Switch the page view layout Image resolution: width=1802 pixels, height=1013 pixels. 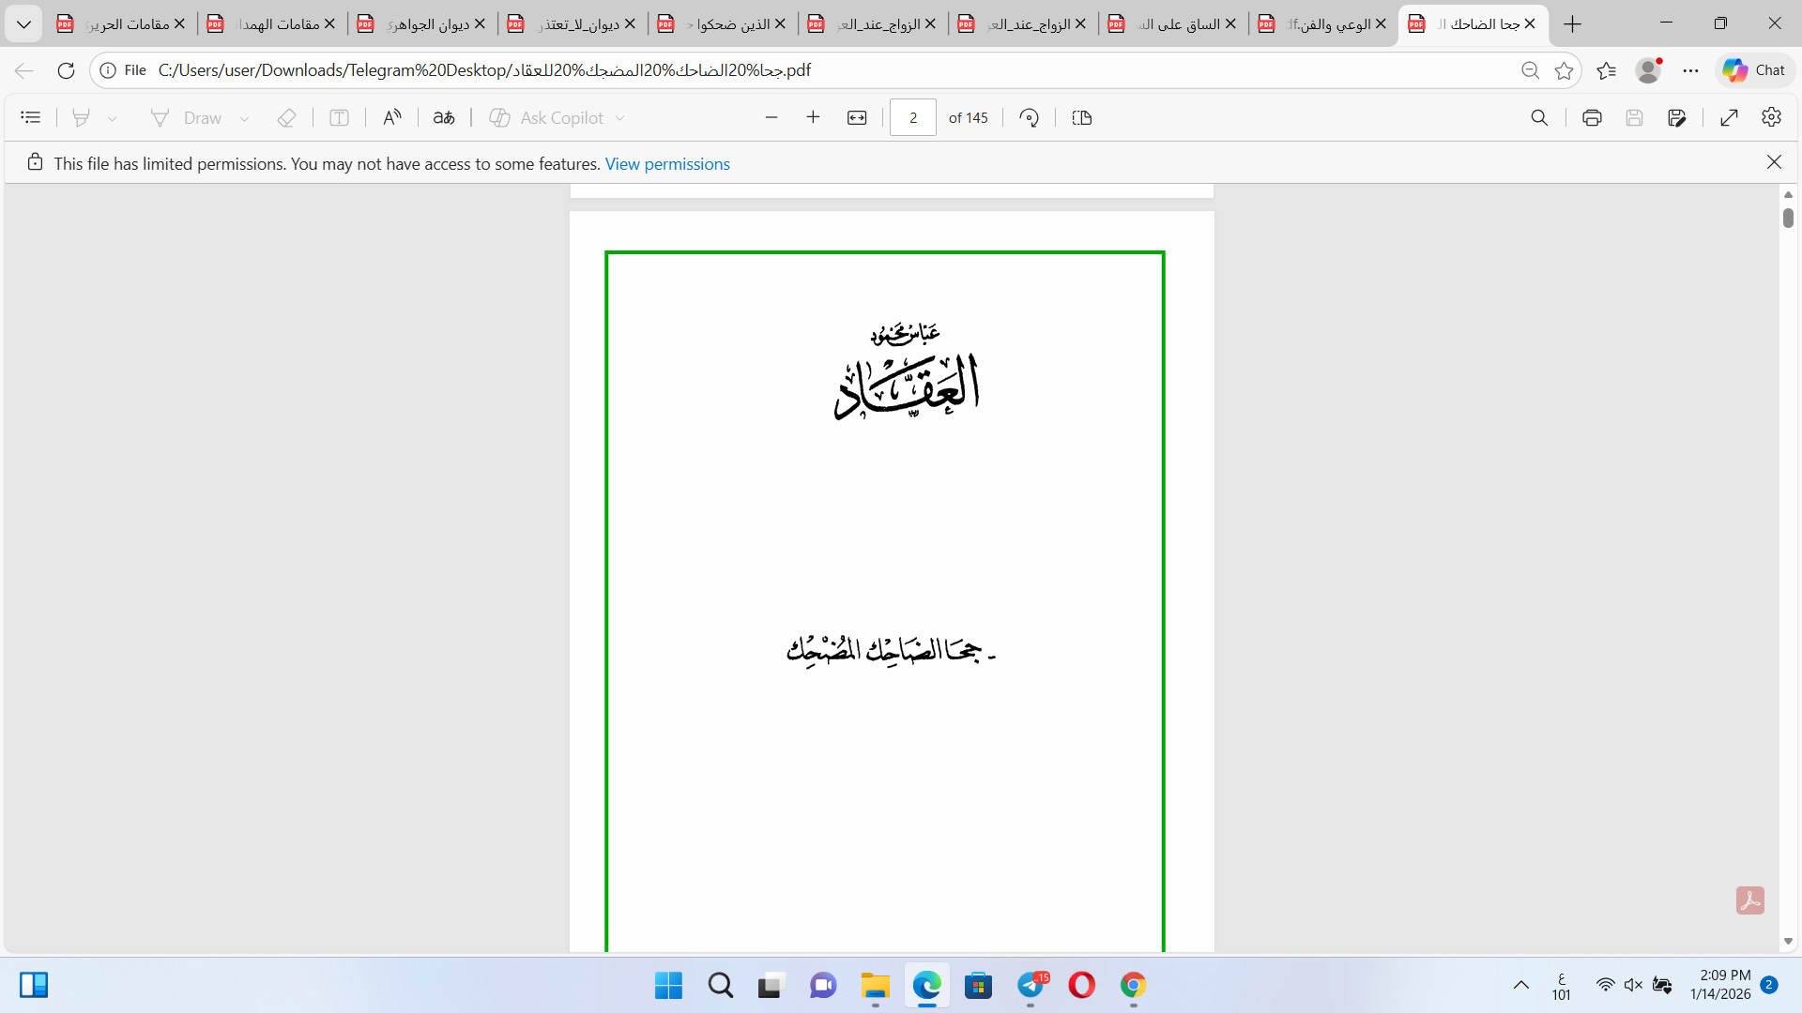click(1082, 117)
